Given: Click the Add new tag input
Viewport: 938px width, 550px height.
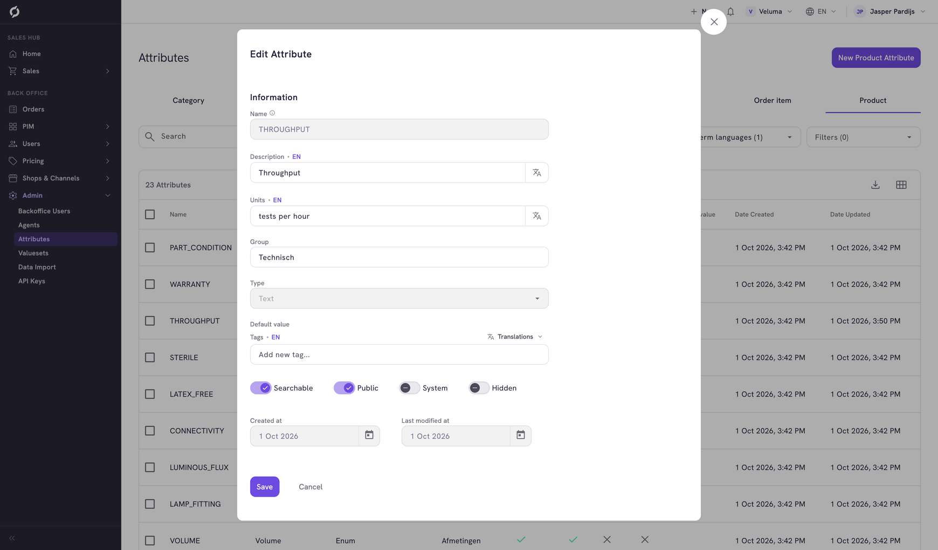Looking at the screenshot, I should point(399,354).
